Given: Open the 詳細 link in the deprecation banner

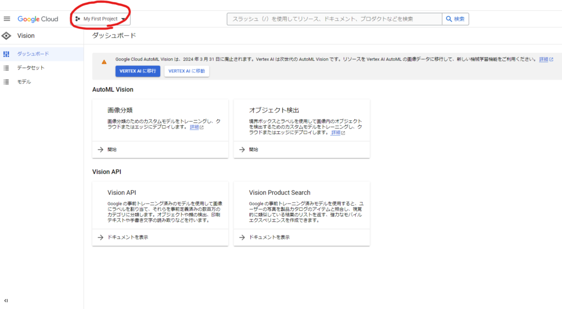Looking at the screenshot, I should click(x=546, y=59).
